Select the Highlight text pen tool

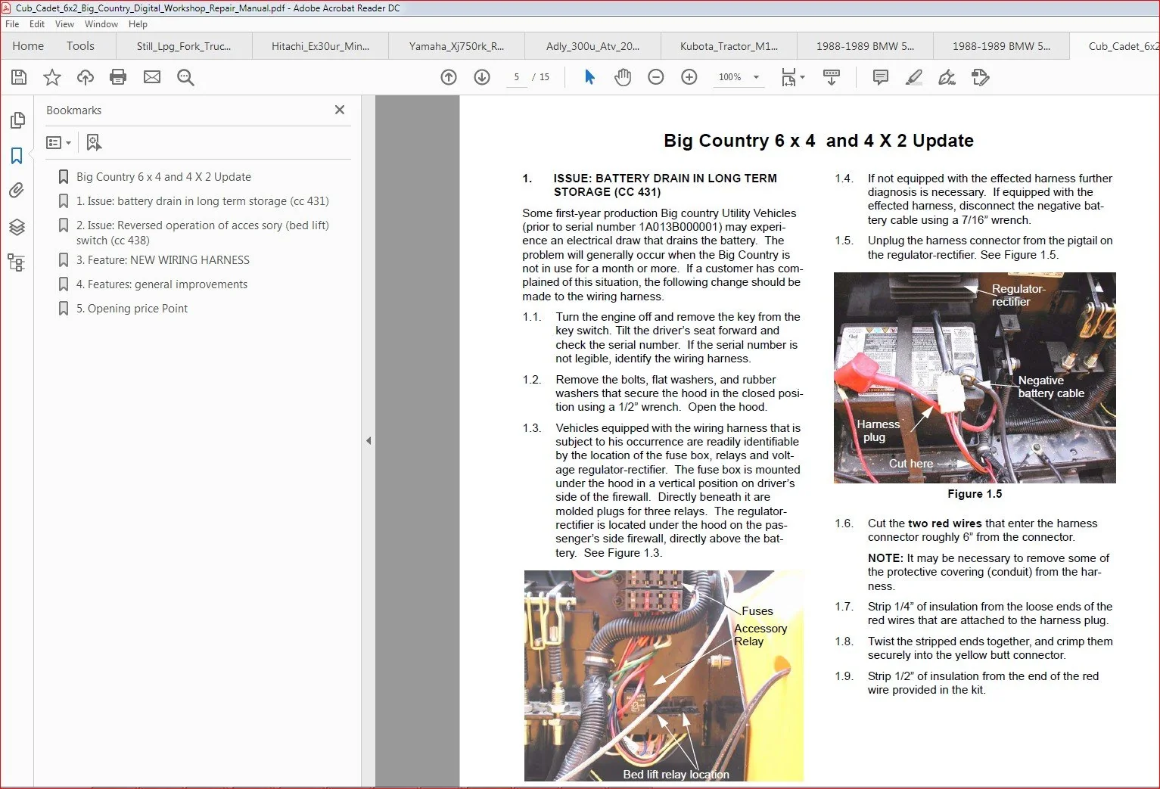click(x=914, y=77)
